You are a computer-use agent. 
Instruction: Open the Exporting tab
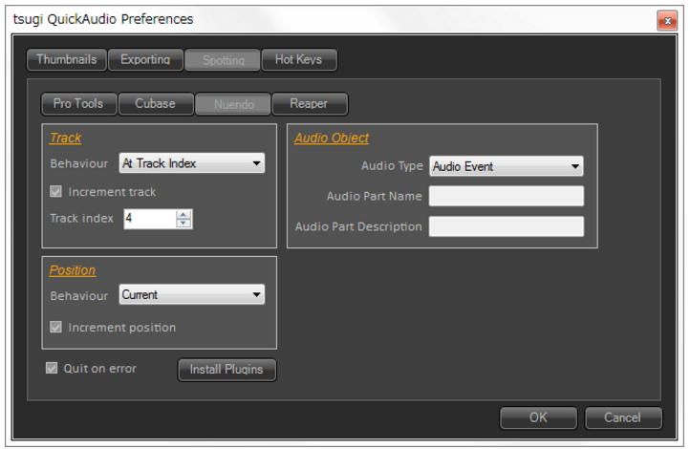pos(145,60)
